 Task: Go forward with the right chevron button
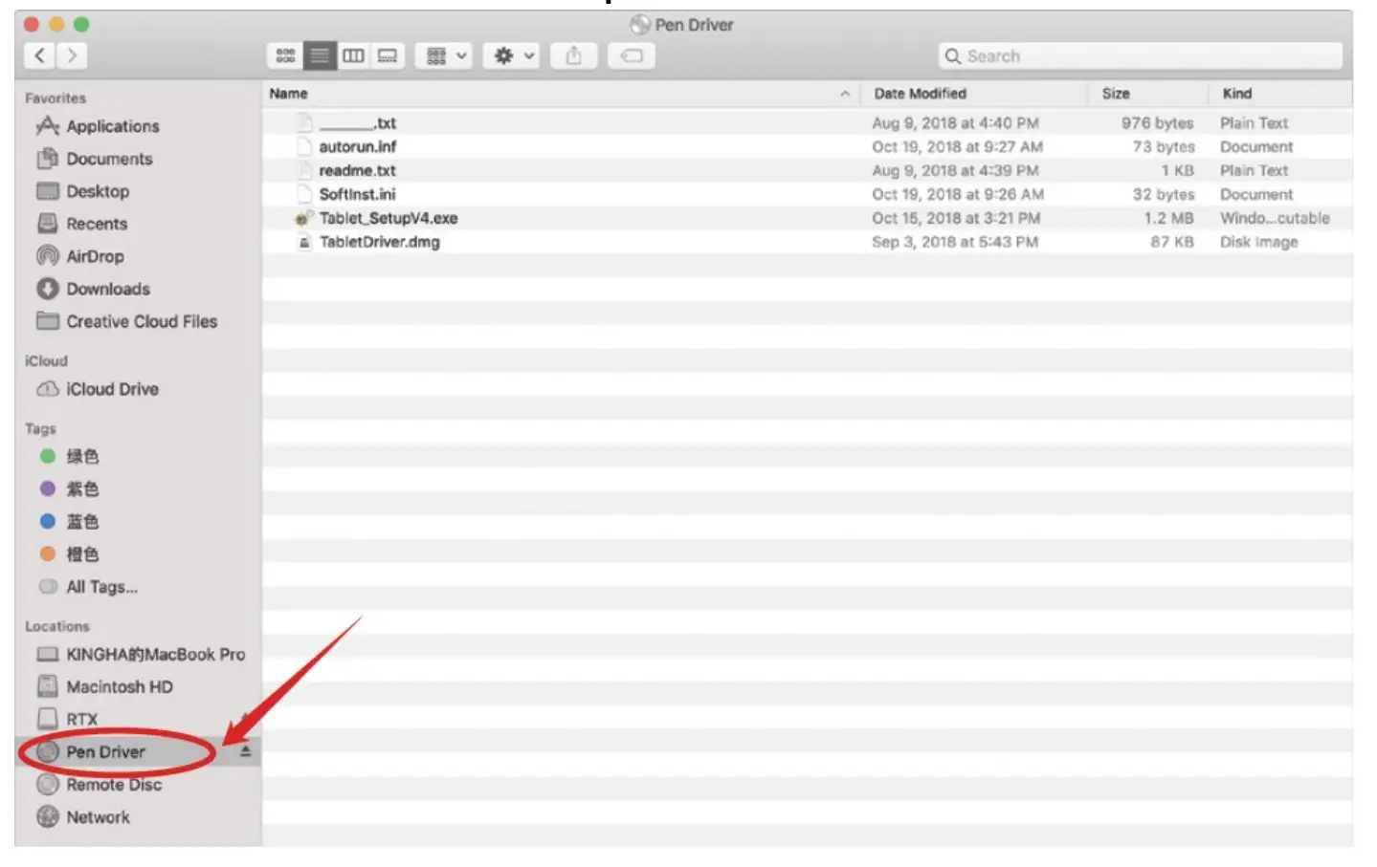(x=72, y=55)
